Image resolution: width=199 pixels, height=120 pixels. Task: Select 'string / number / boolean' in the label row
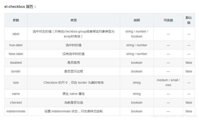click(137, 34)
